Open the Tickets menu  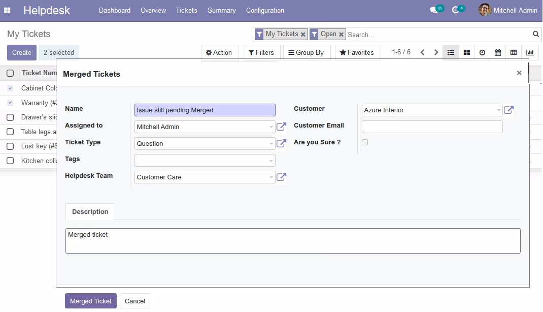(x=187, y=10)
